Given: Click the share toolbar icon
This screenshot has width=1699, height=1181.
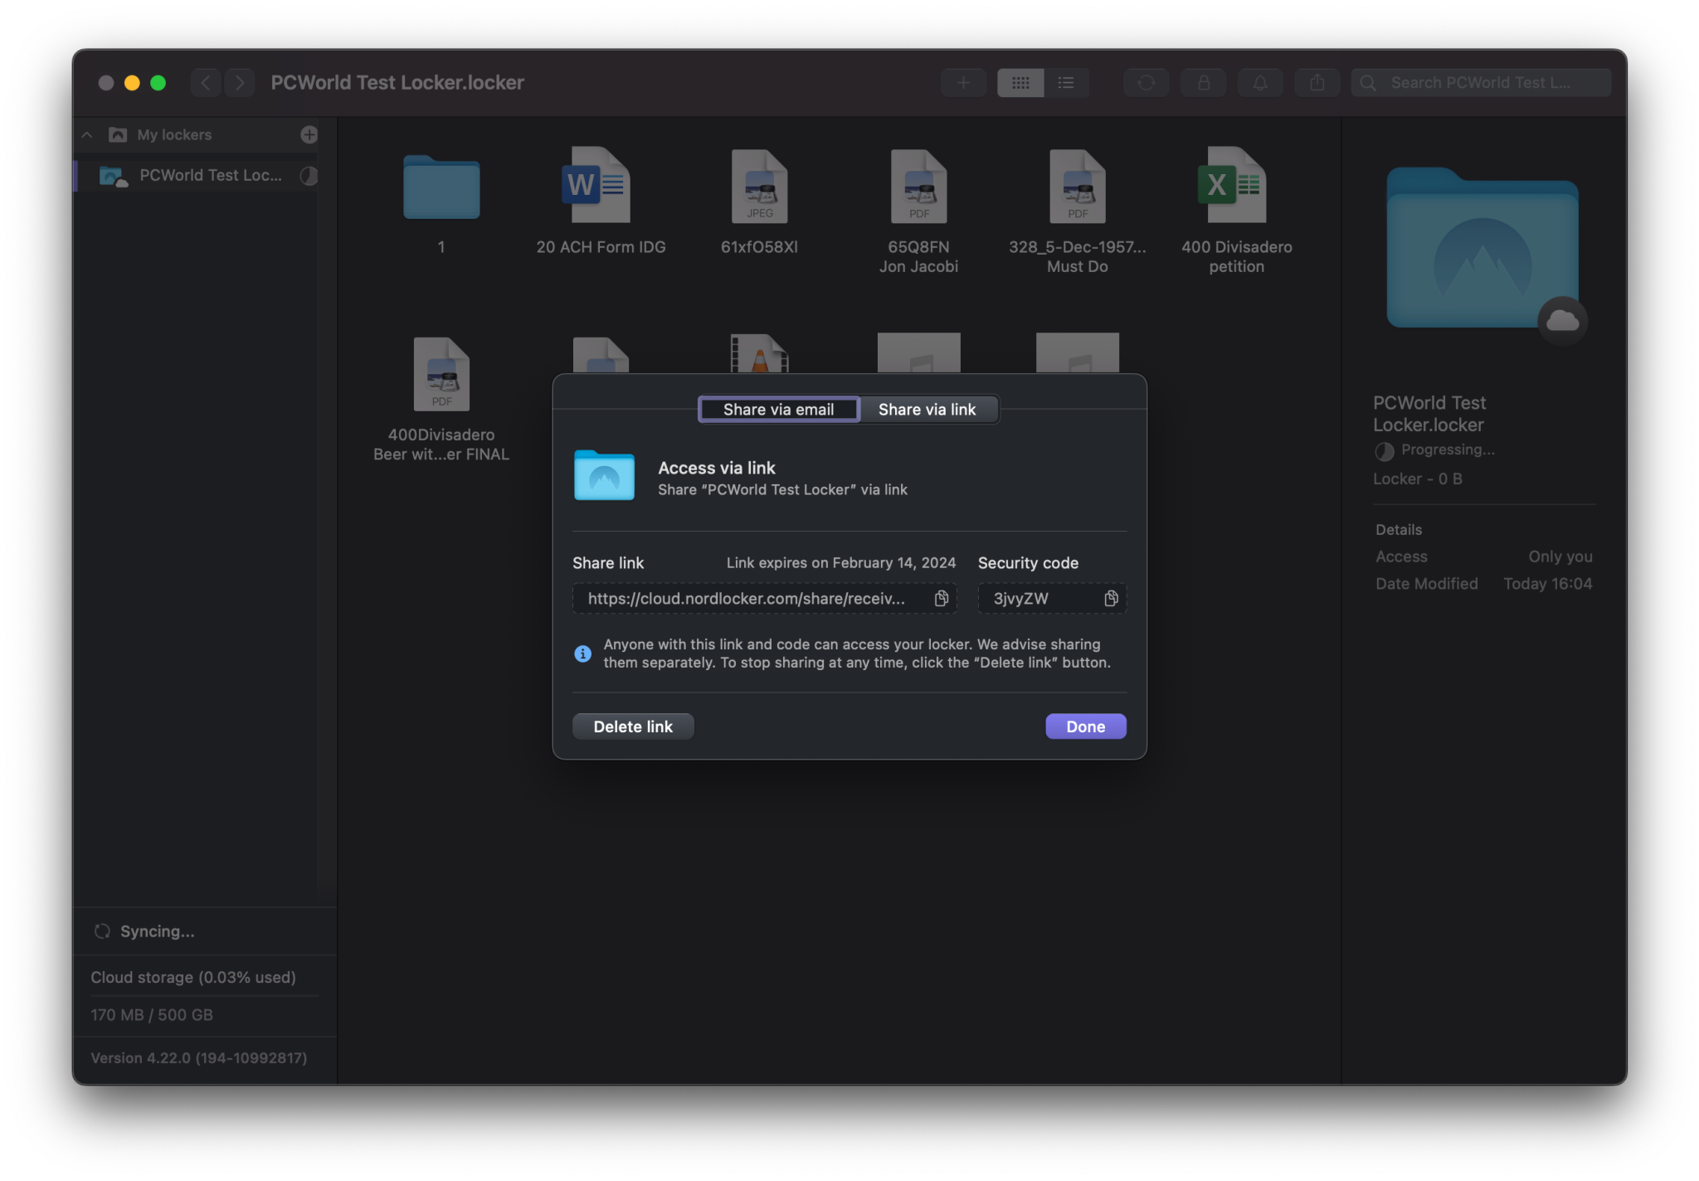Looking at the screenshot, I should [1317, 83].
